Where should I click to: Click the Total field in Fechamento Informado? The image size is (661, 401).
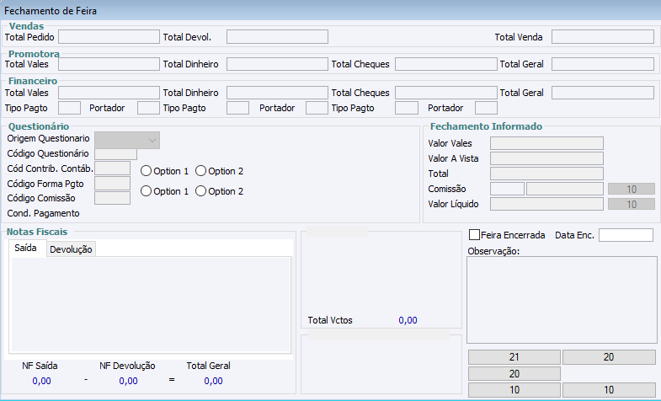coord(546,174)
